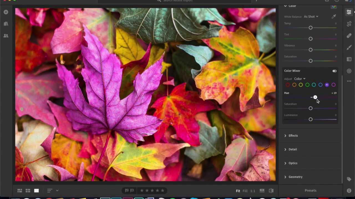Screen dimensions: 355x199
Task: Click the Temp slider handle
Action: [x=311, y=28]
